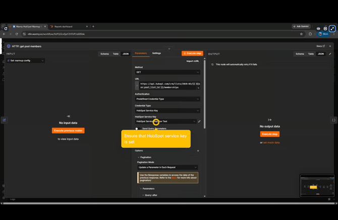Click the video mute speaker icon
The height and width of the screenshot is (220, 338).
pyautogui.click(x=318, y=28)
